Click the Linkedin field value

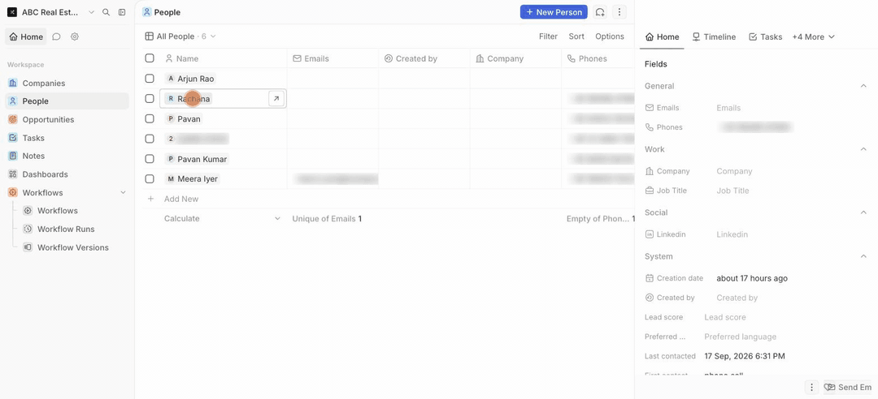732,234
